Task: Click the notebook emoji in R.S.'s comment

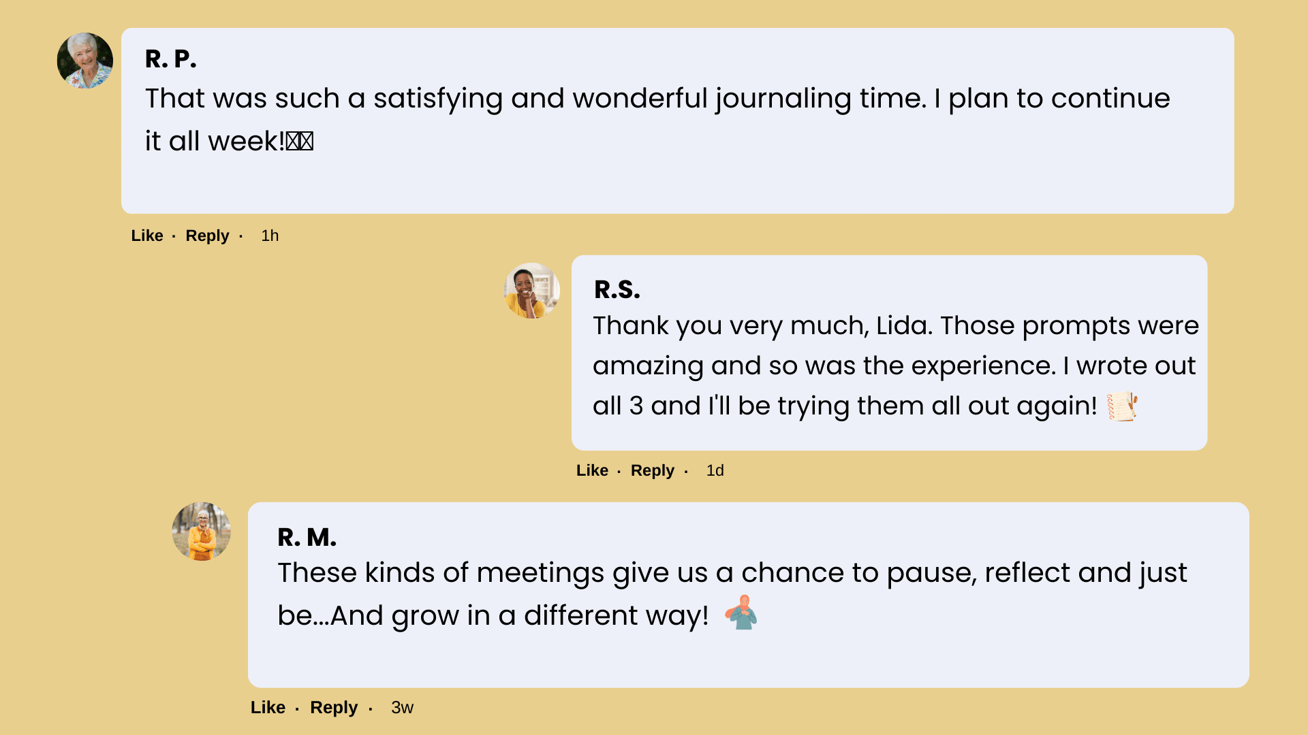Action: (x=1122, y=406)
